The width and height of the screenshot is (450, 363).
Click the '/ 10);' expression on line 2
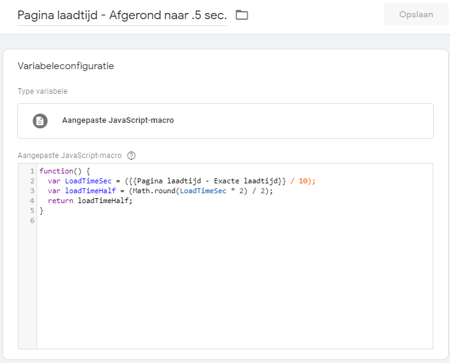[x=303, y=181]
